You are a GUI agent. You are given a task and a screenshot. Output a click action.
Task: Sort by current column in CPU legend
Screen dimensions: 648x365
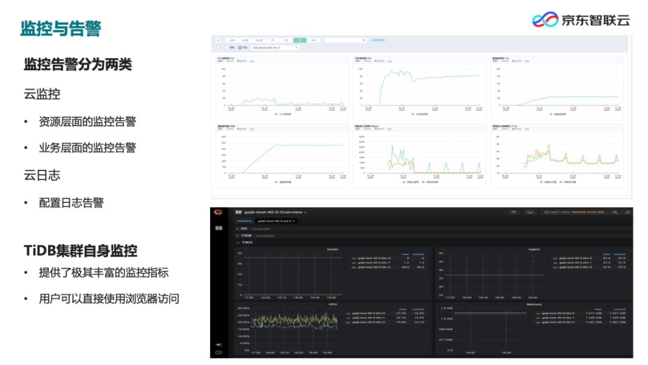[x=418, y=309]
